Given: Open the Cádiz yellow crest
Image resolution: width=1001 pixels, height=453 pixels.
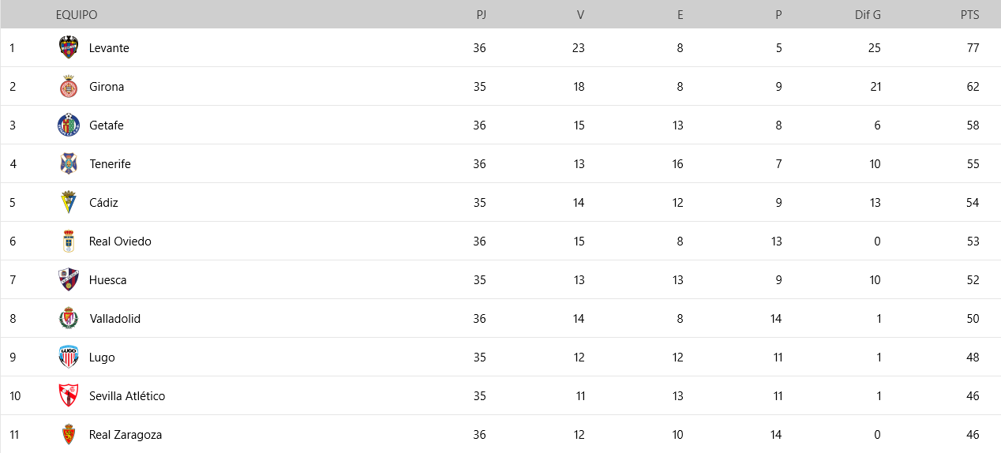Looking at the screenshot, I should tap(69, 202).
